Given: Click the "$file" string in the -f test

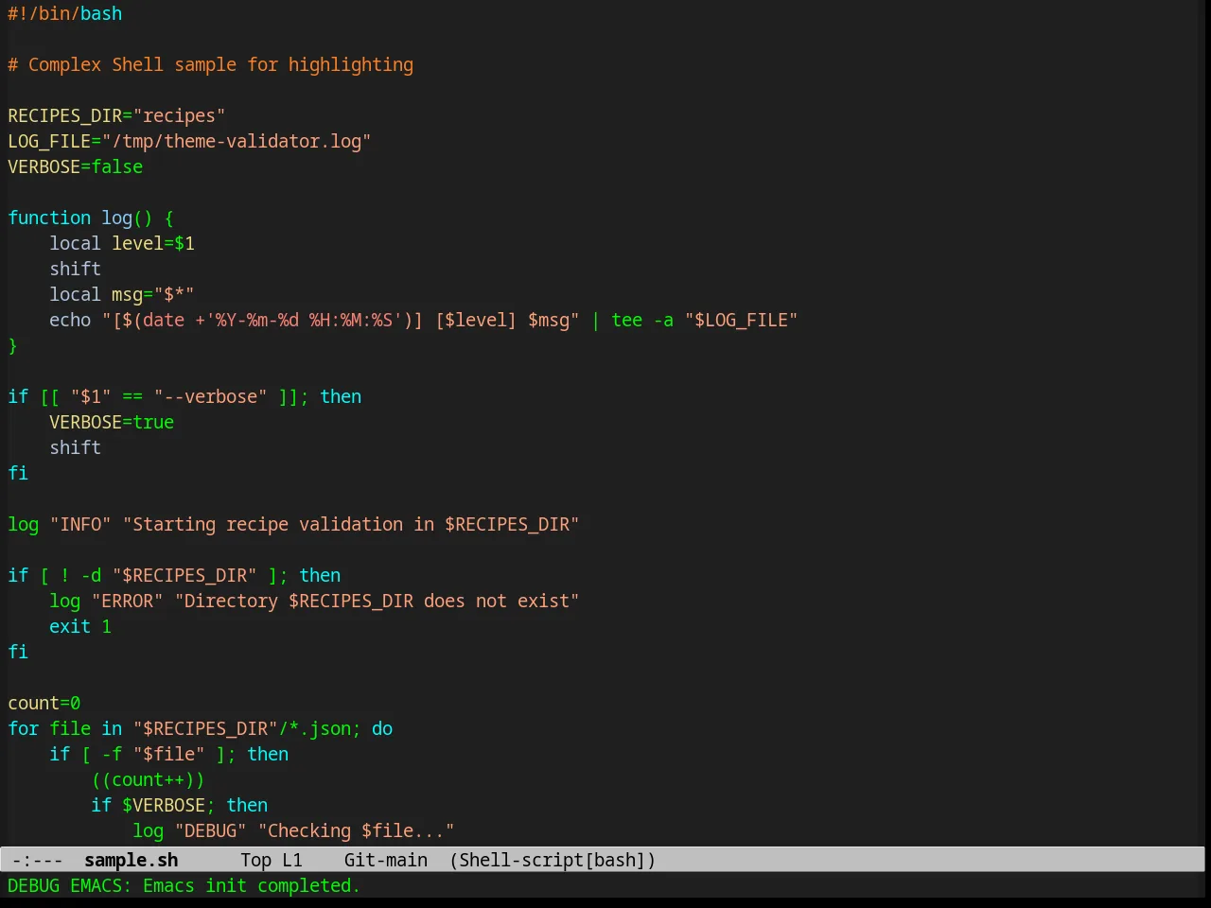Looking at the screenshot, I should tap(168, 754).
